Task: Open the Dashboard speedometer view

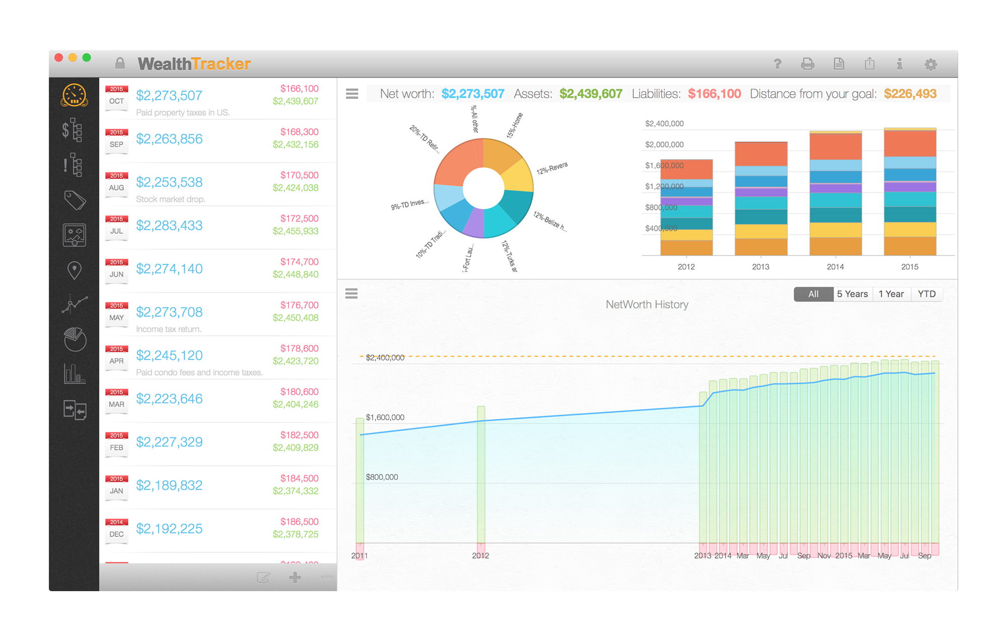Action: pyautogui.click(x=74, y=95)
